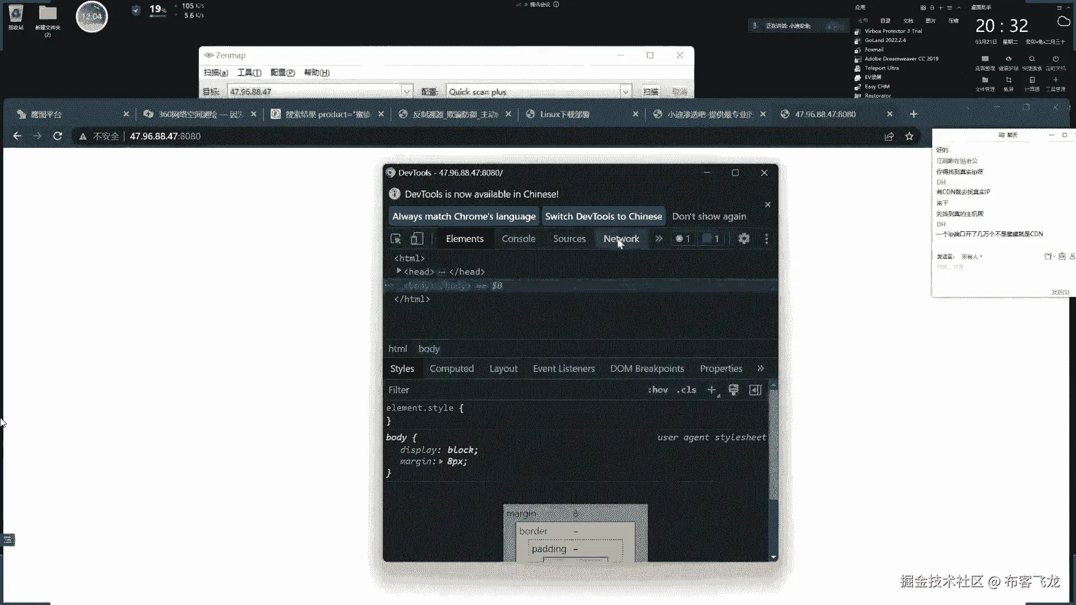Click Don't show again button
This screenshot has width=1076, height=605.
[709, 216]
